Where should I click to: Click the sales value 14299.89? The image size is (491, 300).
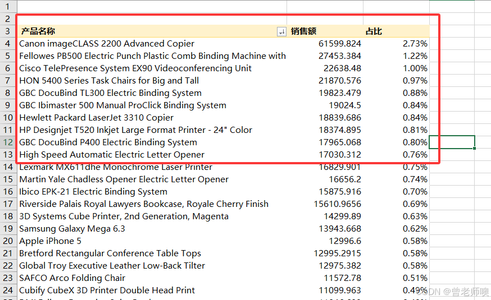pyautogui.click(x=325, y=216)
